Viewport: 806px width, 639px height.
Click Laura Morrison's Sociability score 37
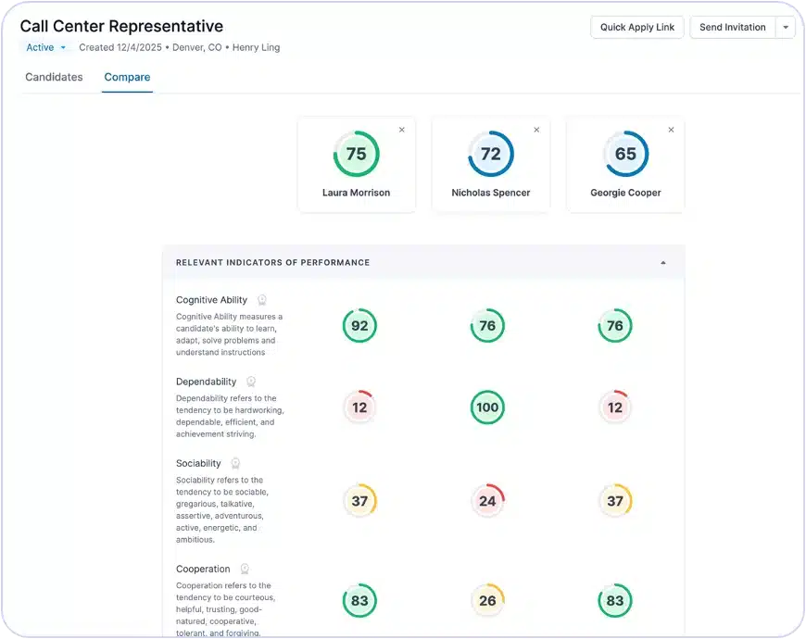(x=359, y=501)
